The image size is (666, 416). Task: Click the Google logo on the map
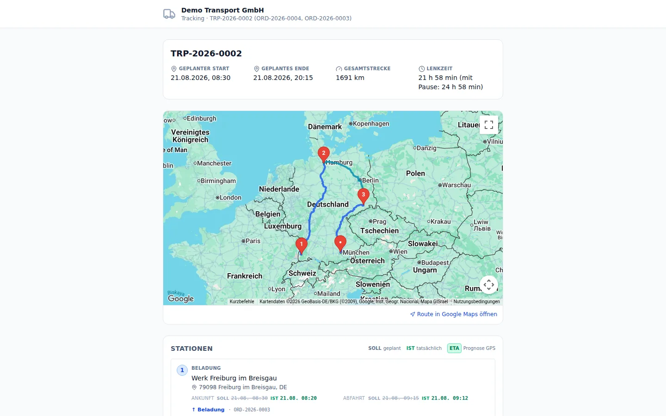click(x=181, y=299)
